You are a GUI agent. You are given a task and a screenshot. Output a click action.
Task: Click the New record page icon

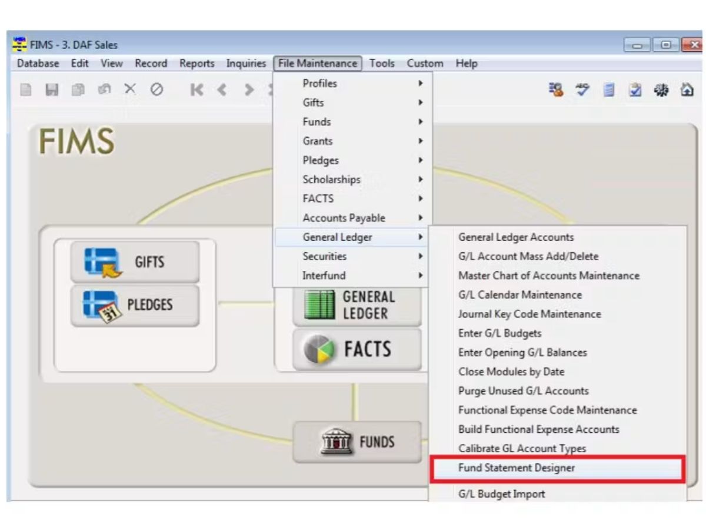coord(26,90)
